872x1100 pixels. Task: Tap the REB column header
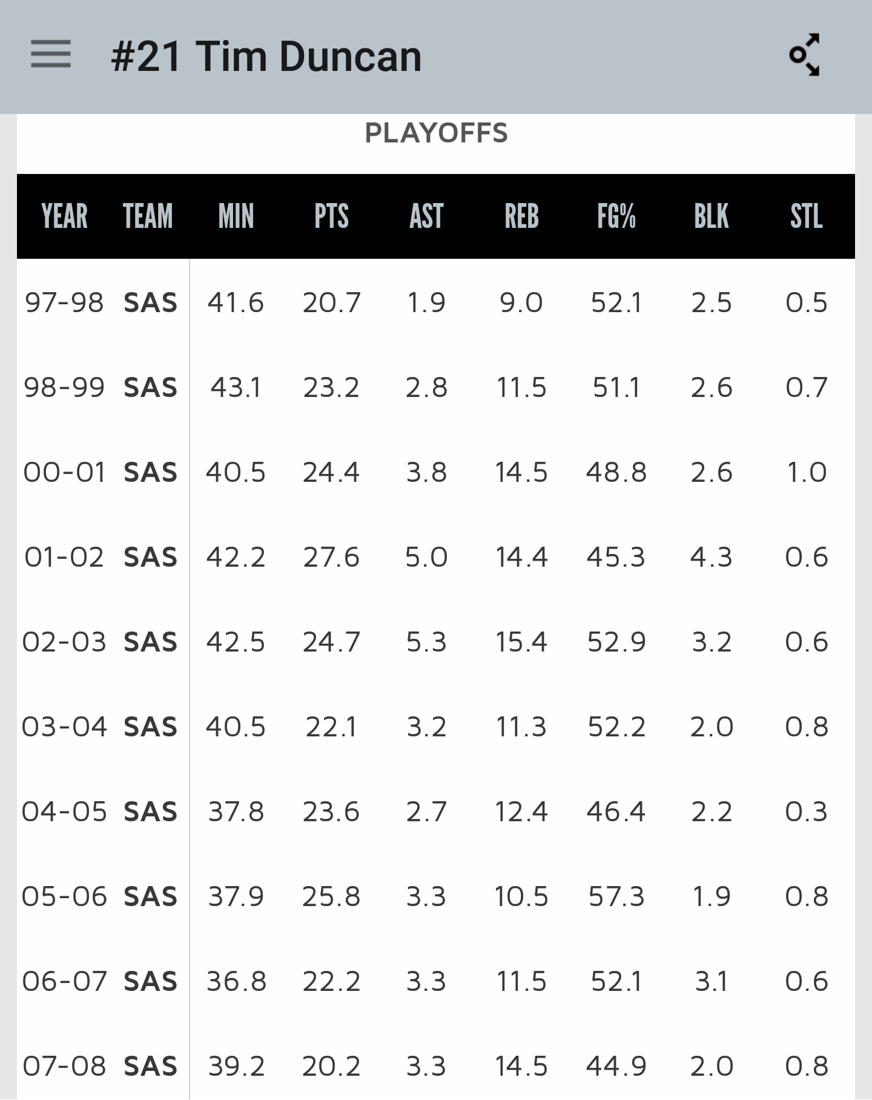(521, 216)
